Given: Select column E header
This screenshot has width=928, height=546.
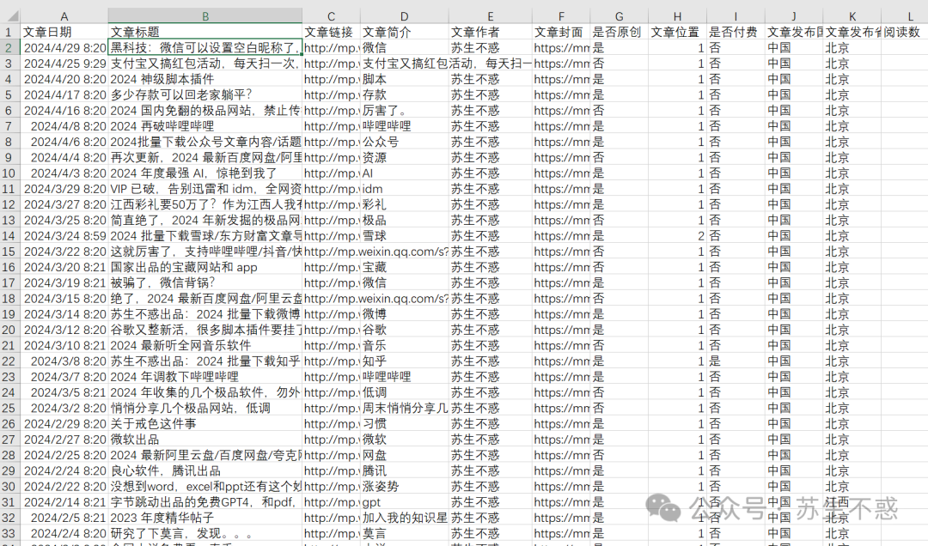Looking at the screenshot, I should tap(490, 16).
